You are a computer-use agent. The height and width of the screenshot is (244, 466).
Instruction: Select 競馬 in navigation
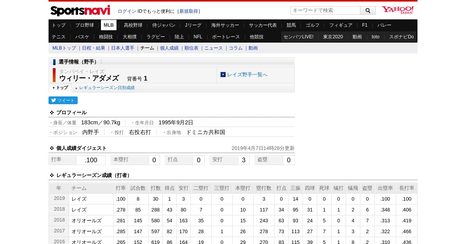(x=291, y=25)
